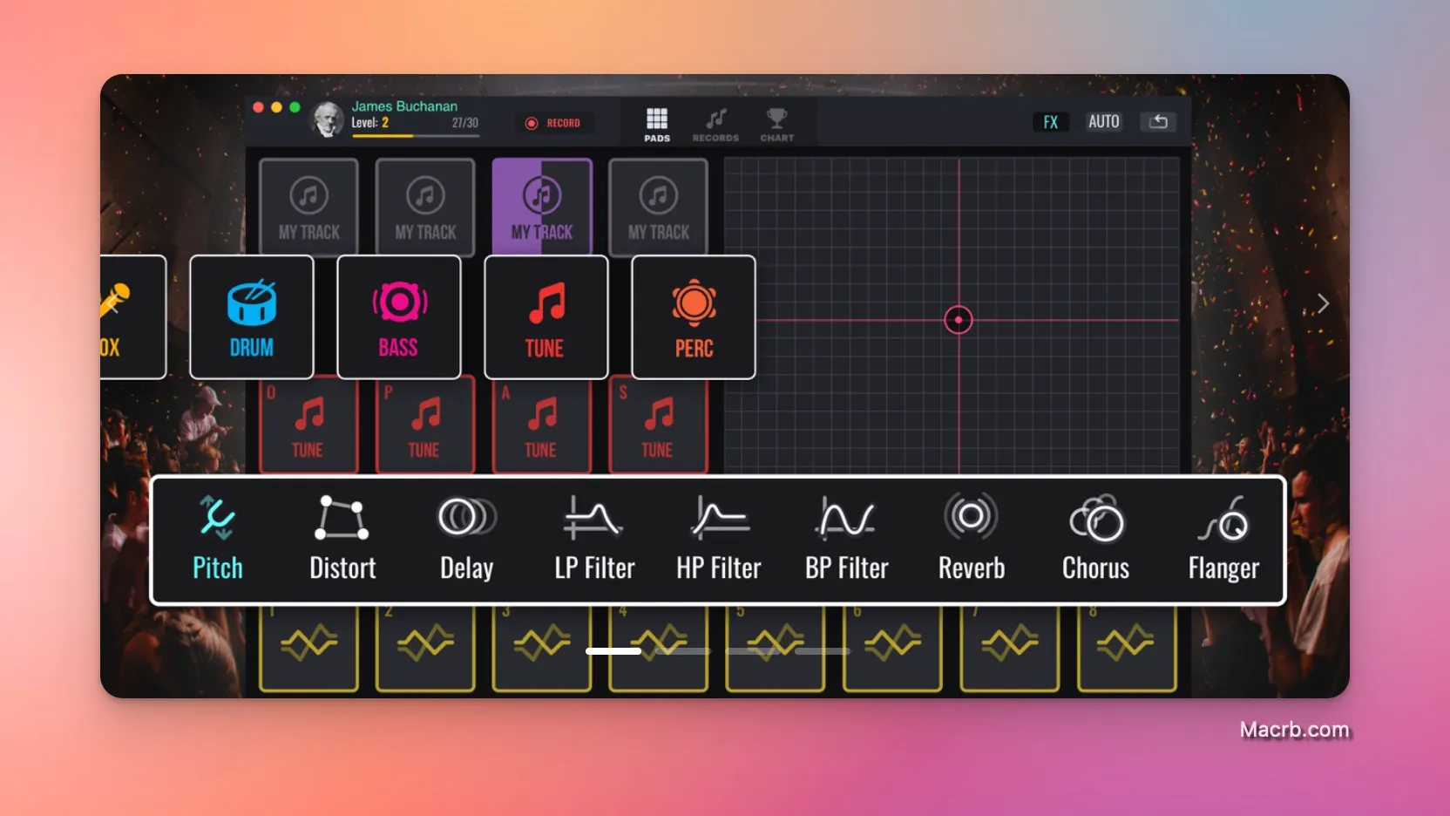Screen dimensions: 1450x816
Task: Go to next screenshot with right chevron
Action: coord(1323,303)
